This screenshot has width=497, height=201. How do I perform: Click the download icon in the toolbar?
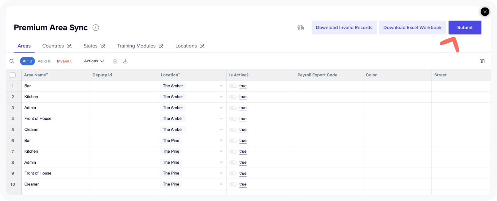[x=125, y=61]
